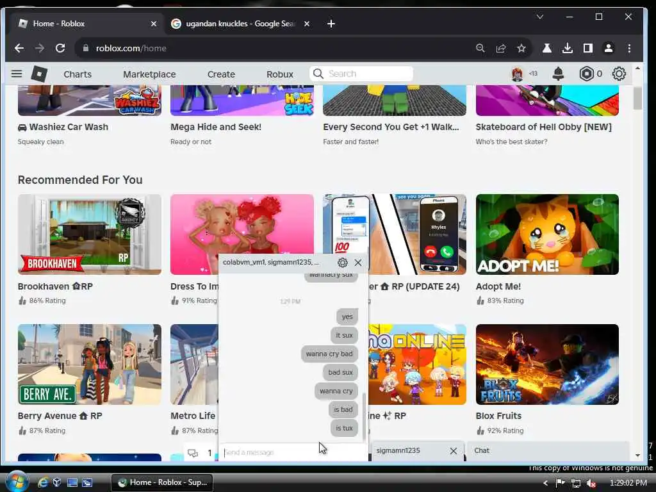Launch Internet Explorer from the taskbar
Image resolution: width=656 pixels, height=492 pixels.
point(43,482)
